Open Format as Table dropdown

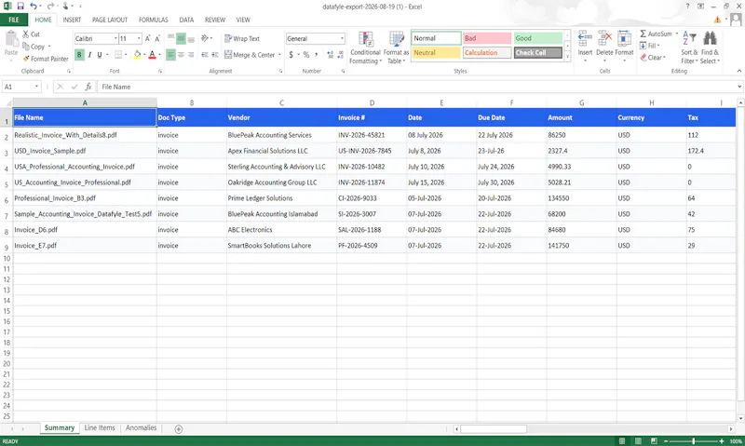click(x=396, y=47)
